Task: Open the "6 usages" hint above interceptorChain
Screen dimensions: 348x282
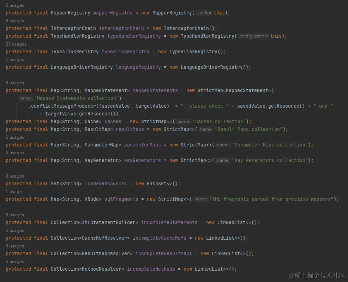Action: (x=15, y=21)
